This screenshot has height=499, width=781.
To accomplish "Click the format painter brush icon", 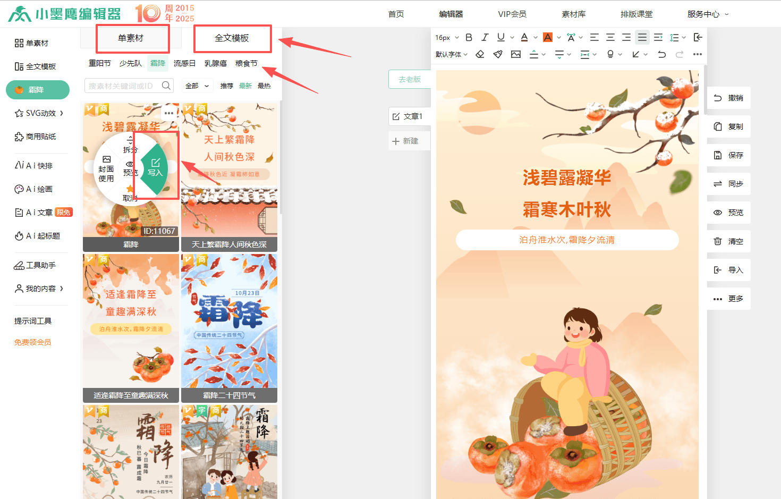I will 498,54.
